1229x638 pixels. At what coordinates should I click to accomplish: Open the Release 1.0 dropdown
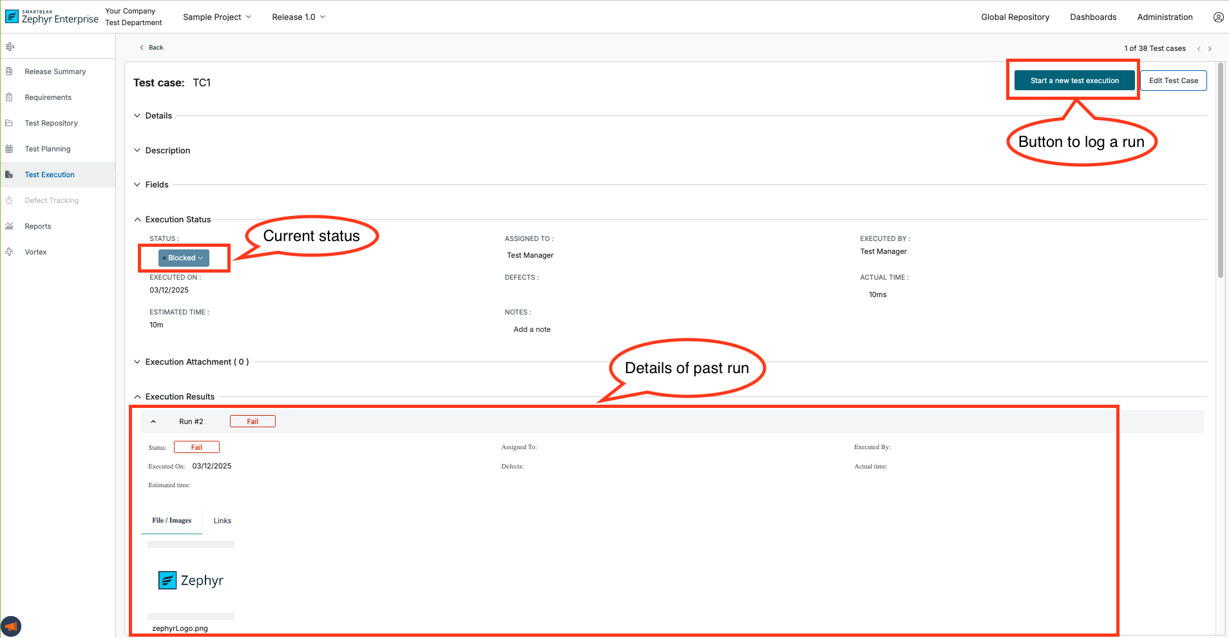pos(298,17)
